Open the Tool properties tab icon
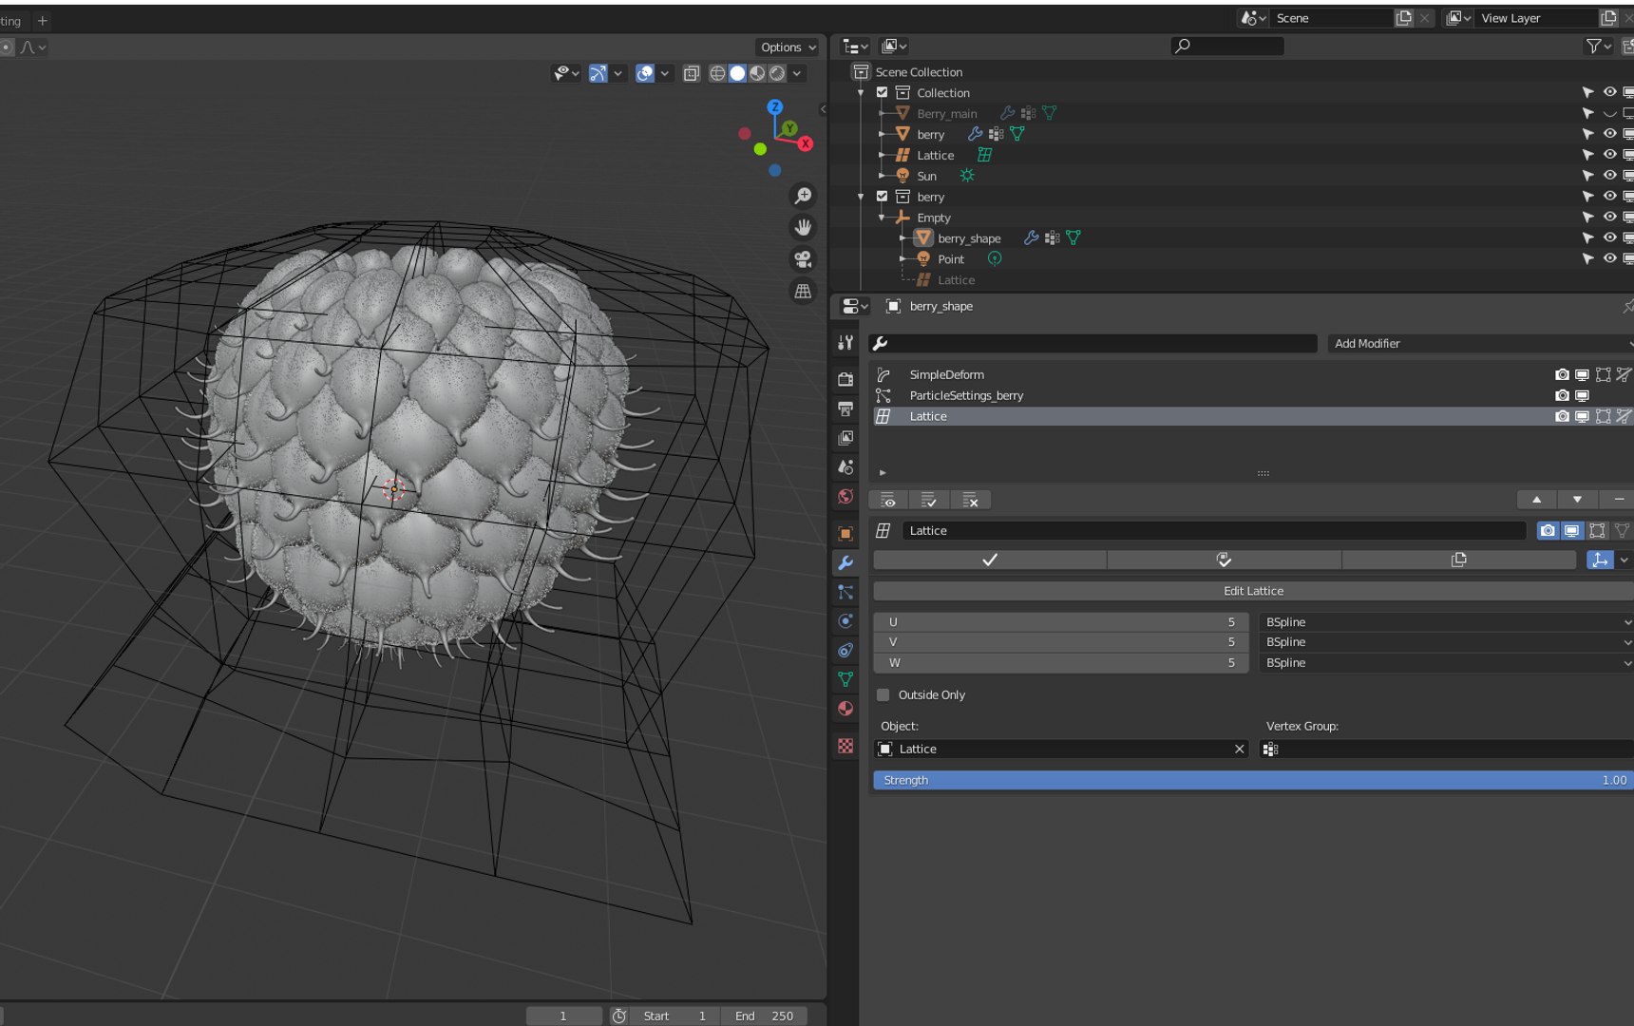Image resolution: width=1634 pixels, height=1026 pixels. [x=845, y=343]
